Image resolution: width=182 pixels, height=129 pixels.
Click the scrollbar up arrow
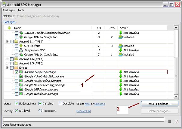(x=176, y=28)
